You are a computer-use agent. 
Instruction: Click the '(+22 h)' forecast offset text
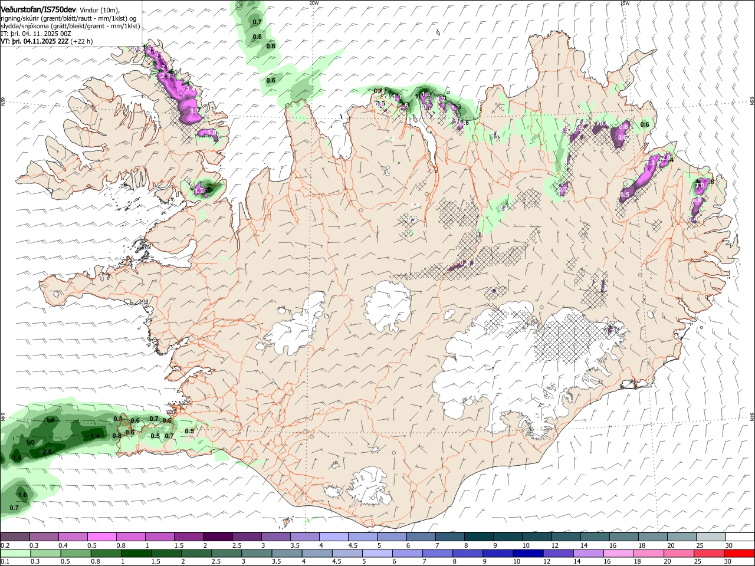pos(81,42)
